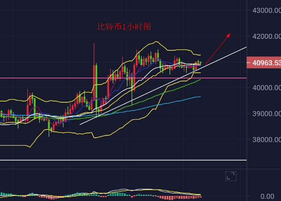Viewport: 281px width, 201px height.
Task: Click the 38000.00 price axis label
Action: click(267, 140)
